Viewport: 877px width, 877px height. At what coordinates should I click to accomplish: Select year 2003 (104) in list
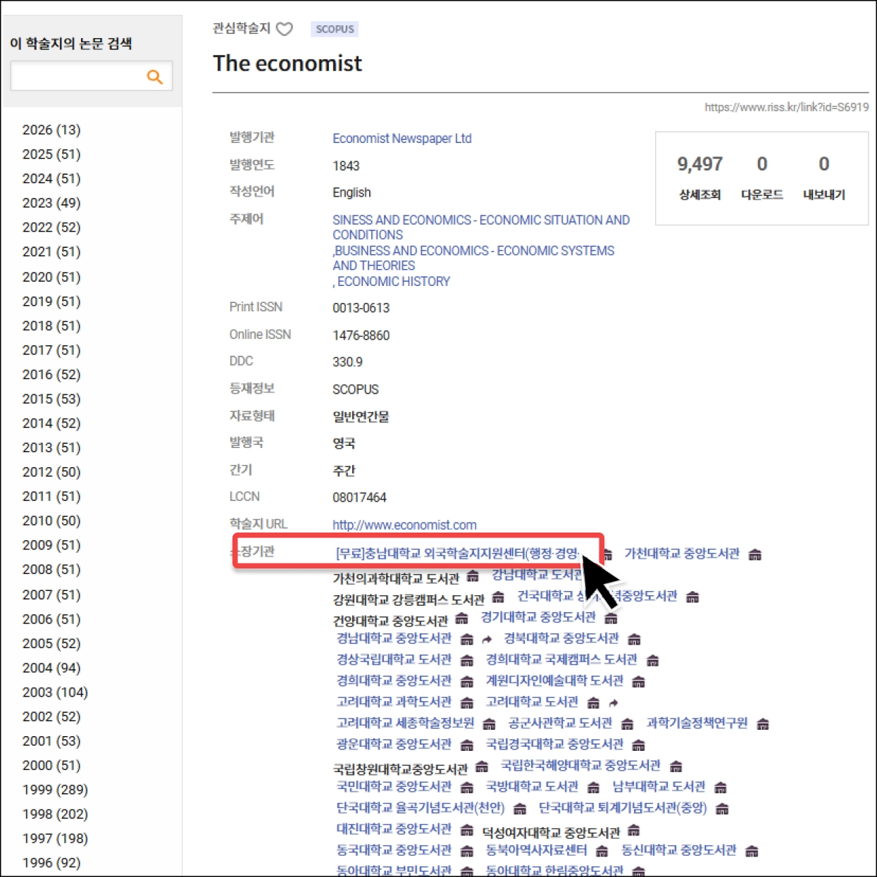pos(55,692)
